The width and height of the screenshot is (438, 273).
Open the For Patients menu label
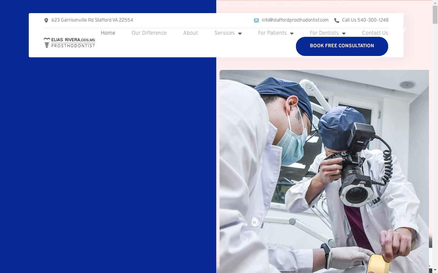(272, 33)
